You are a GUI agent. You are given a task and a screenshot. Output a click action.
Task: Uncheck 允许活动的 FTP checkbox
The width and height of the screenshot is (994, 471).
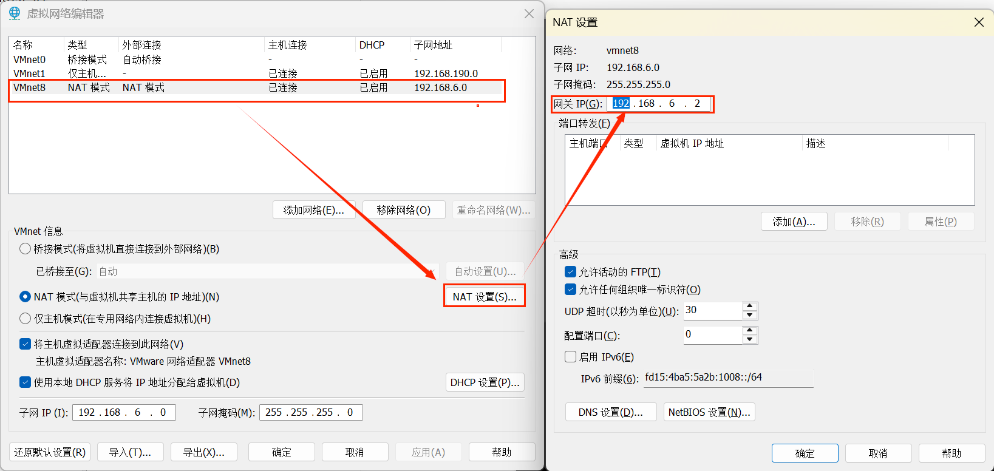click(570, 272)
